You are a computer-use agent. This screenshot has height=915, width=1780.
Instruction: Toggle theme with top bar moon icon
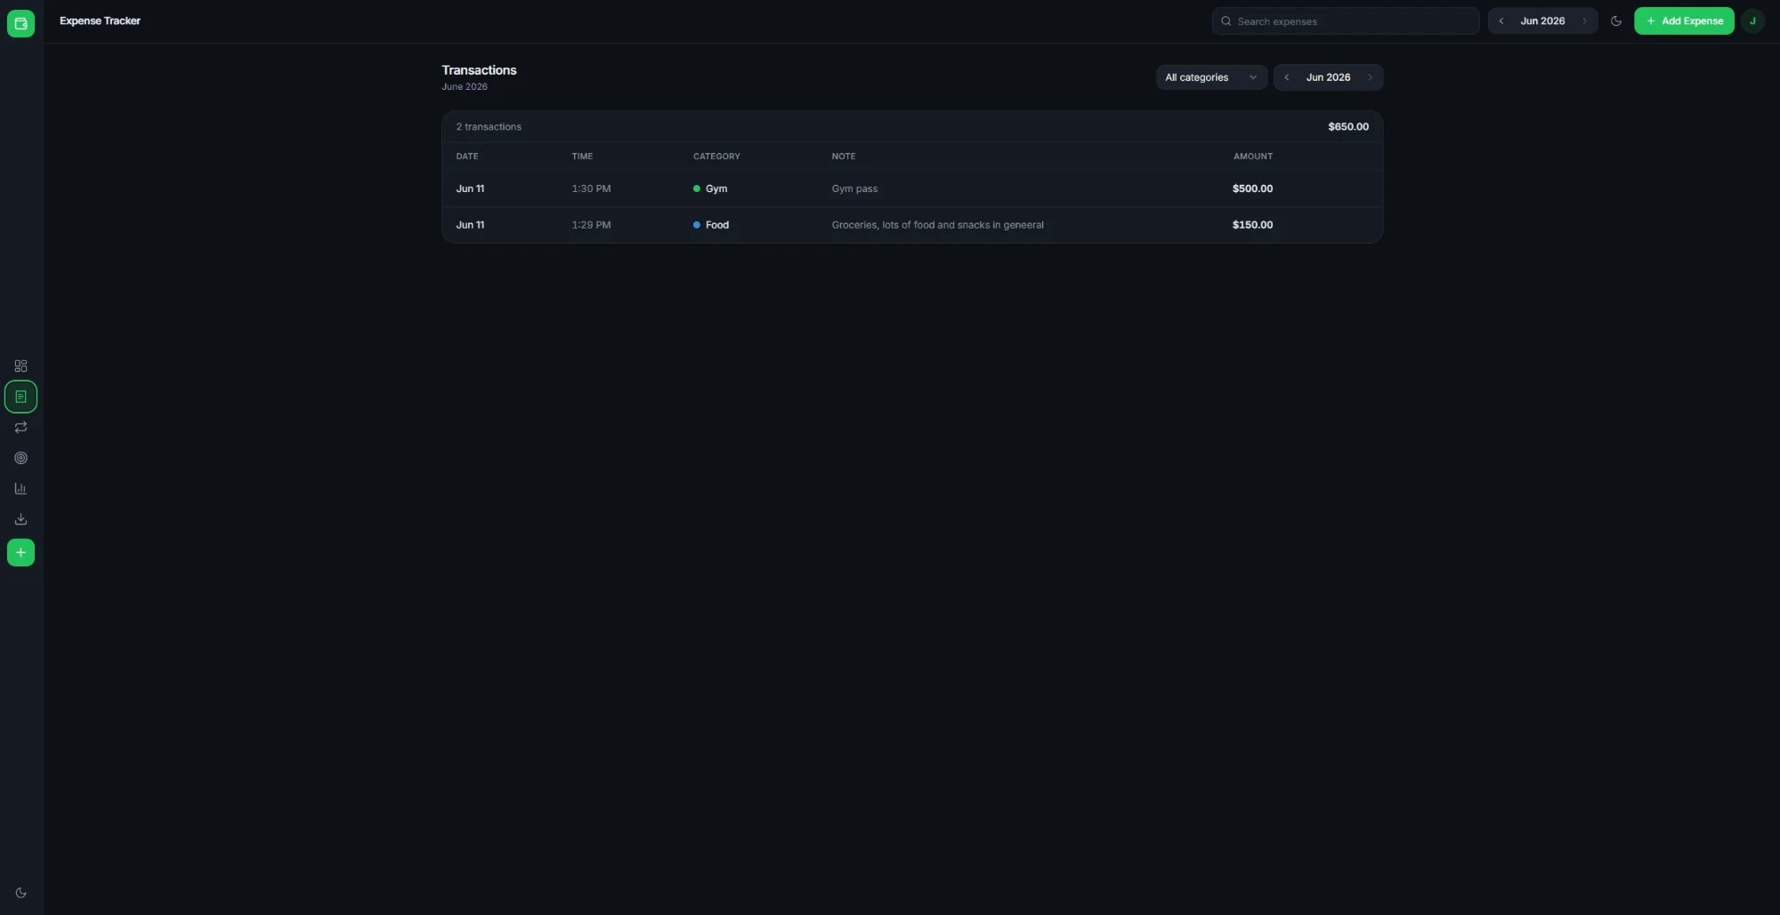click(1616, 21)
